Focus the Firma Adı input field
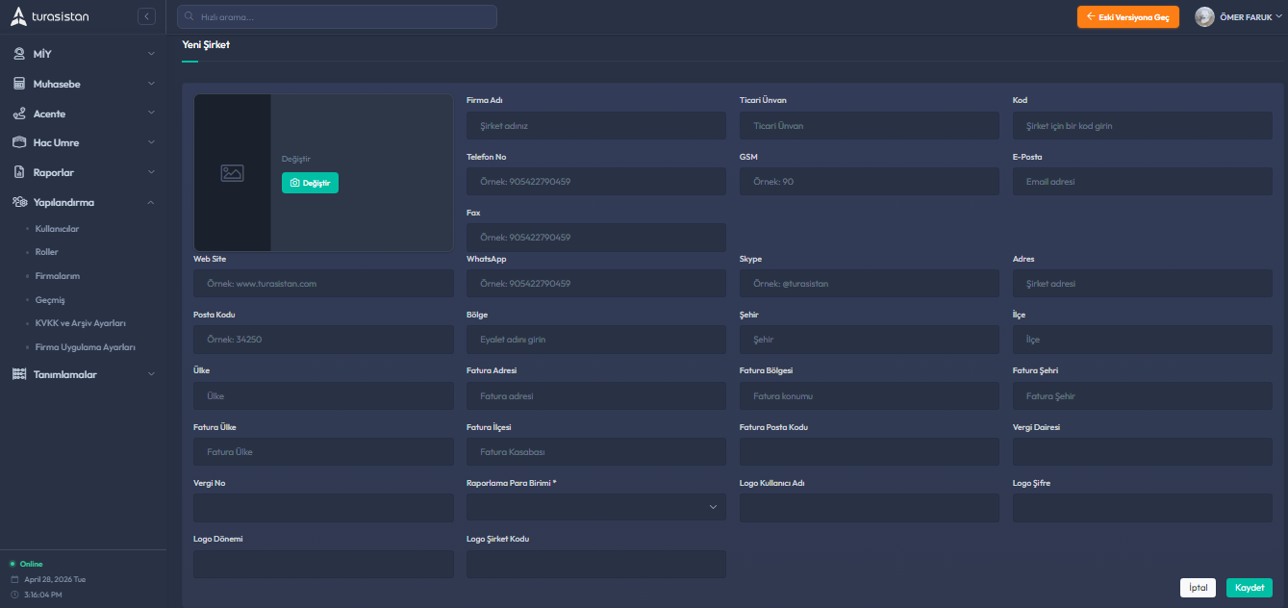Image resolution: width=1288 pixels, height=608 pixels. (595, 126)
